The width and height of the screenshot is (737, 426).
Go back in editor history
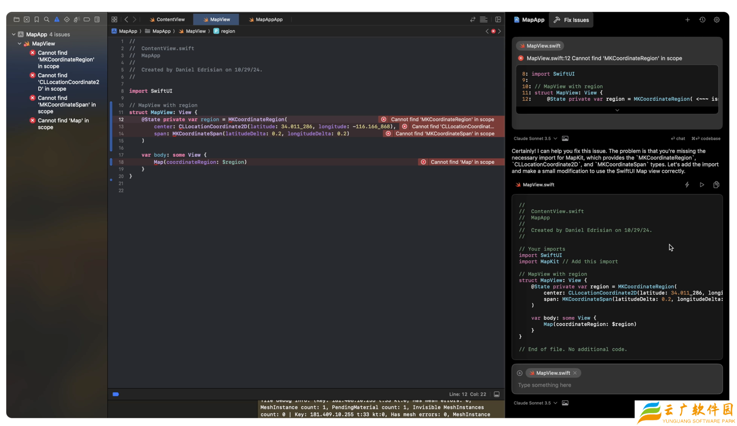tap(126, 19)
